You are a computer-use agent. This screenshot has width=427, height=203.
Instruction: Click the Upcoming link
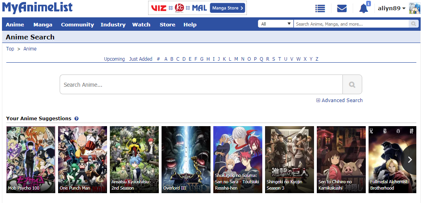coord(115,59)
